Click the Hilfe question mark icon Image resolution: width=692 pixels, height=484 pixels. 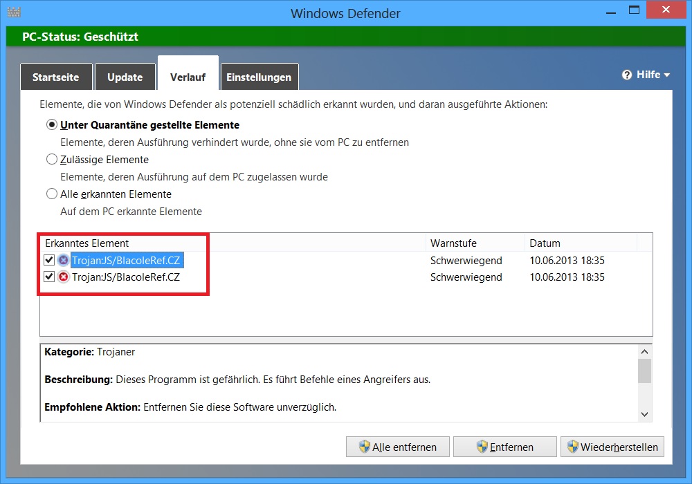(627, 75)
